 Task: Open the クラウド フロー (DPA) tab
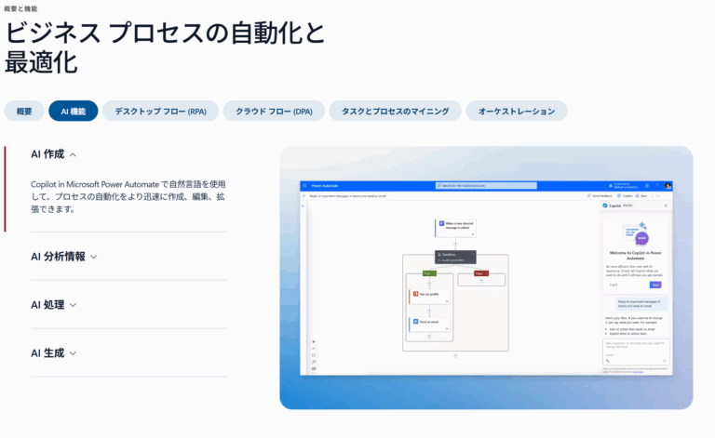tap(274, 111)
